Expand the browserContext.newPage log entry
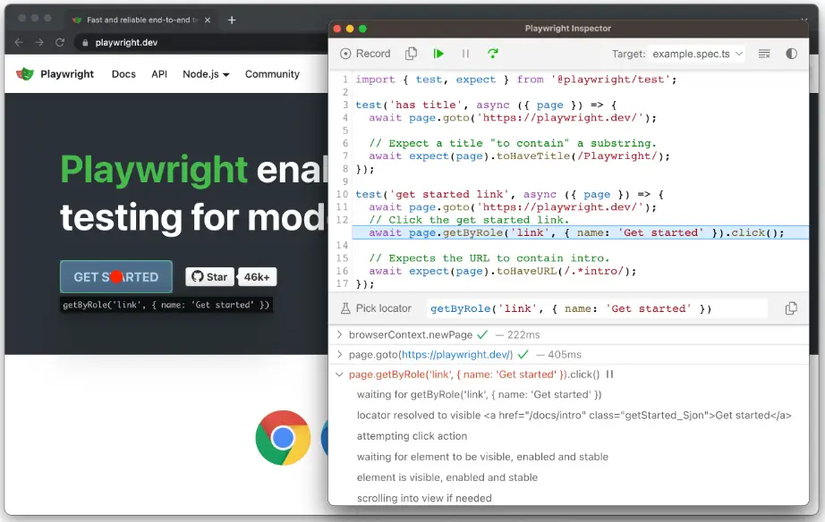Screen dimensions: 825x522 coord(339,334)
